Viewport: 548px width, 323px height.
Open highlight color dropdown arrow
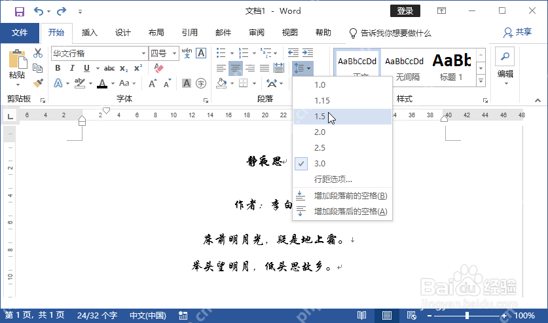[x=90, y=84]
